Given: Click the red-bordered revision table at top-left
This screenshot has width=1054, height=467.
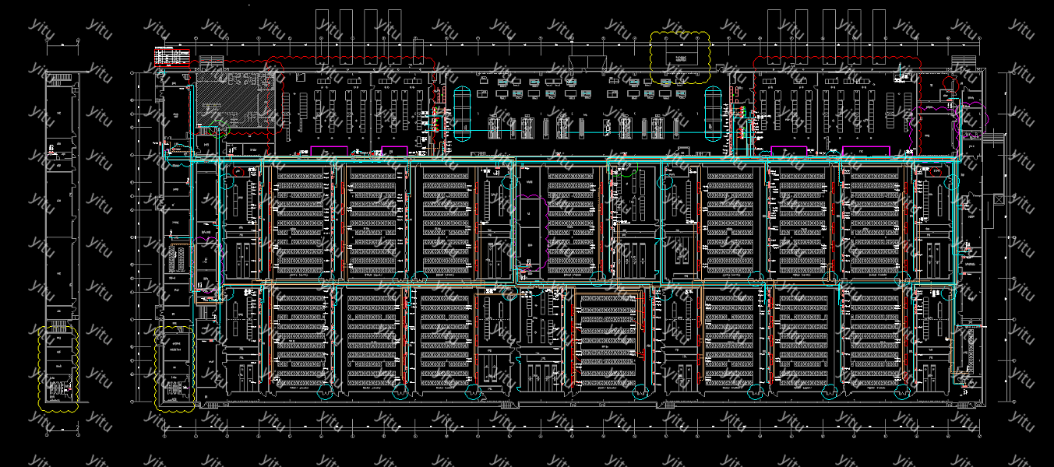Looking at the screenshot, I should click(x=172, y=55).
